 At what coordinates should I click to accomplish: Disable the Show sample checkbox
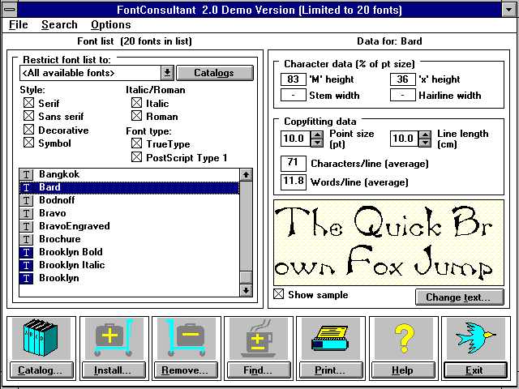click(x=279, y=295)
